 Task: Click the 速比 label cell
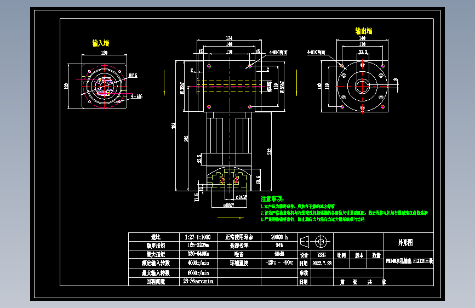pyautogui.click(x=154, y=237)
